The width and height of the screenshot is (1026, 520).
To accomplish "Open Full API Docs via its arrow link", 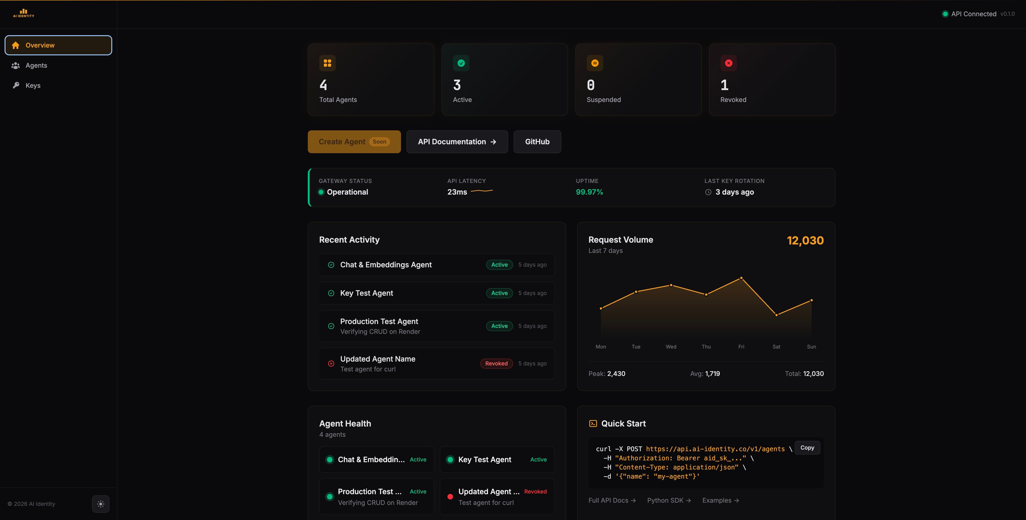I will click(x=612, y=501).
